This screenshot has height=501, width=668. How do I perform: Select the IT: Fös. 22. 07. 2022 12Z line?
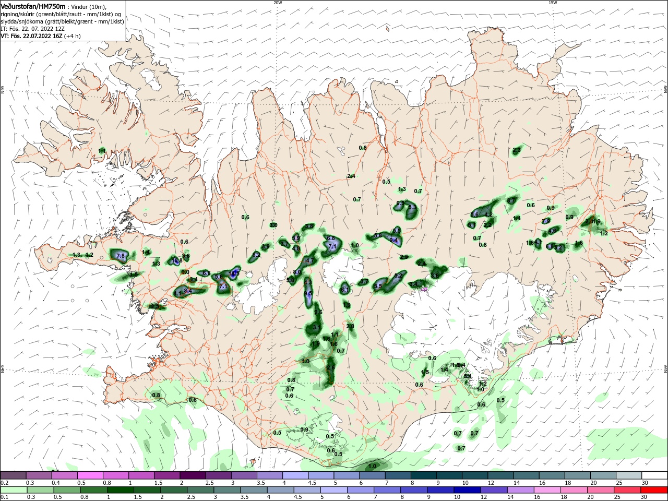(31, 29)
